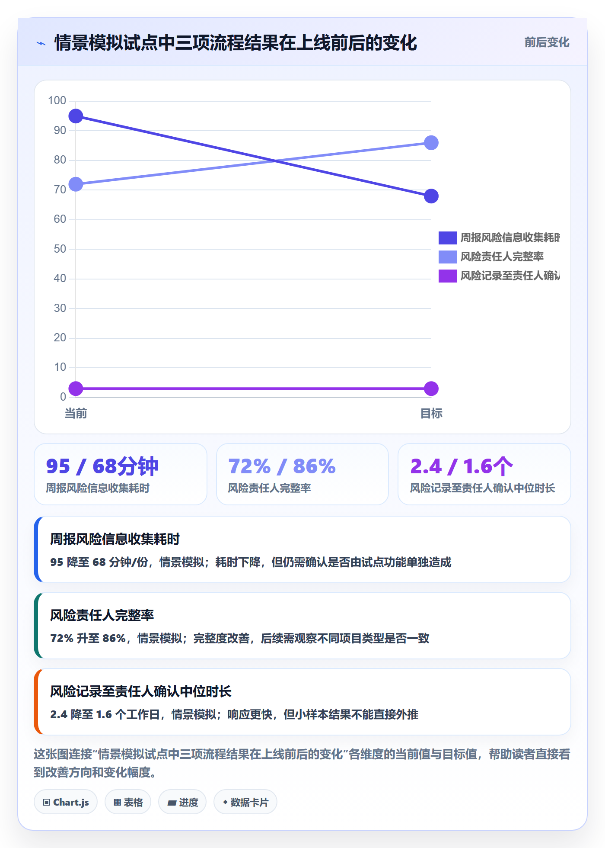Toggle the purple 风险记录至责任人确认 legend swatch
Screen dimensions: 605x848
click(447, 276)
